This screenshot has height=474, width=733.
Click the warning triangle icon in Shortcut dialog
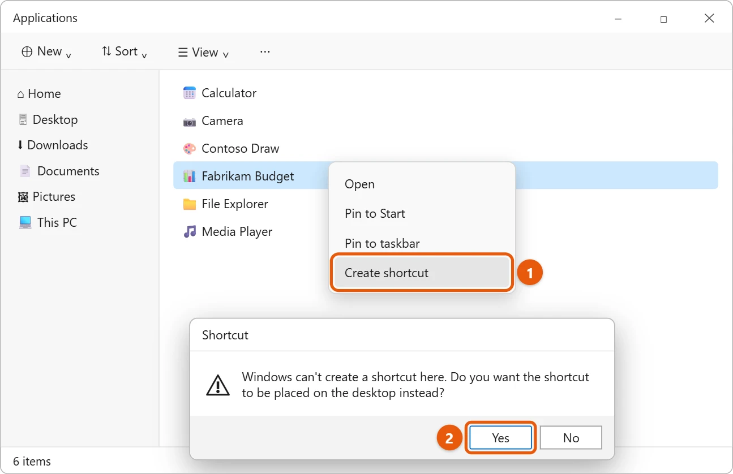coord(218,385)
